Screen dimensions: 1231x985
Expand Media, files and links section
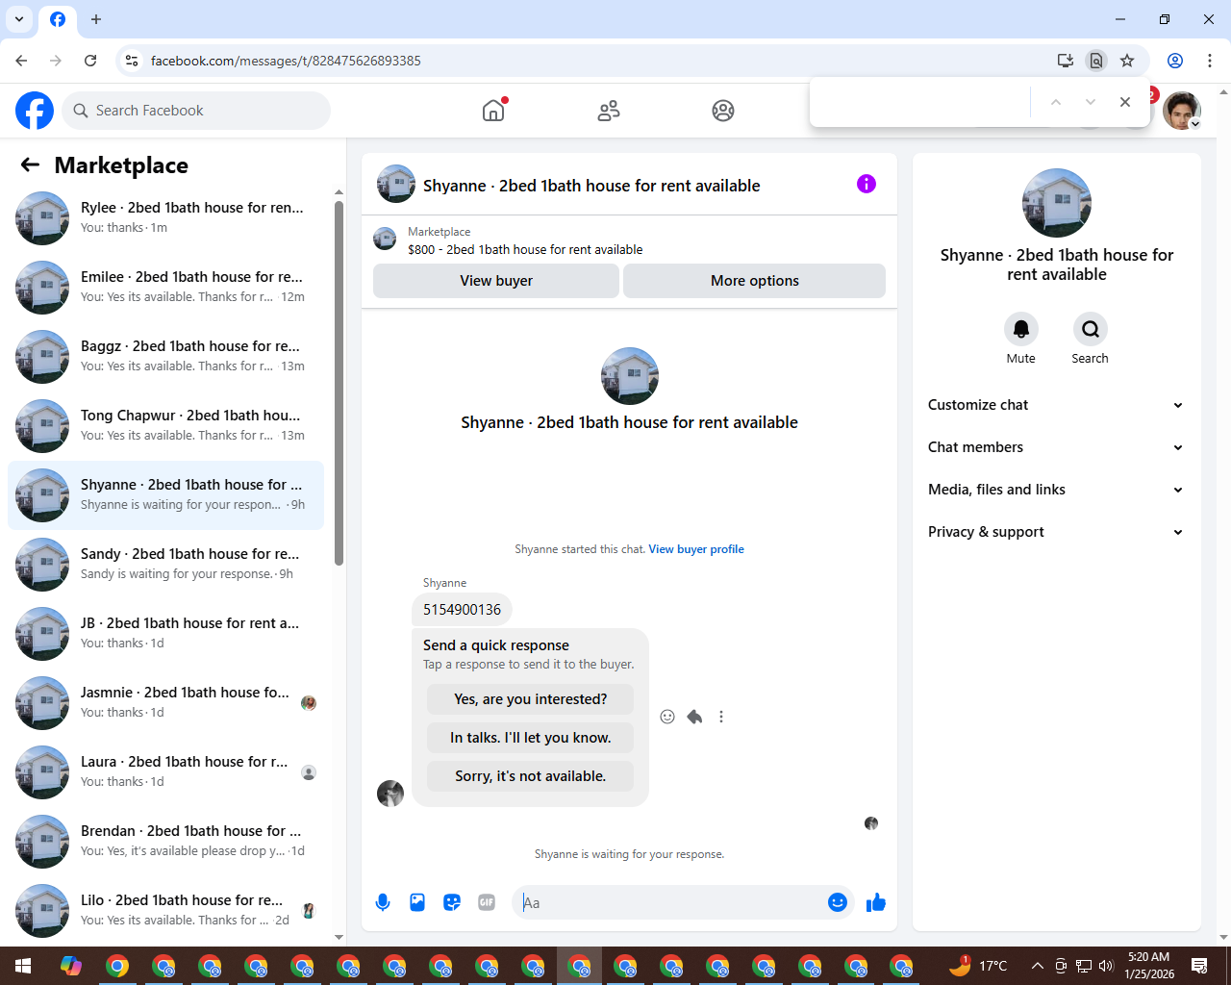click(x=1056, y=490)
